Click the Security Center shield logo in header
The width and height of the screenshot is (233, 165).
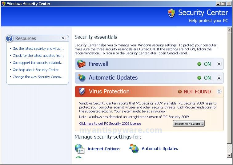[171, 13]
